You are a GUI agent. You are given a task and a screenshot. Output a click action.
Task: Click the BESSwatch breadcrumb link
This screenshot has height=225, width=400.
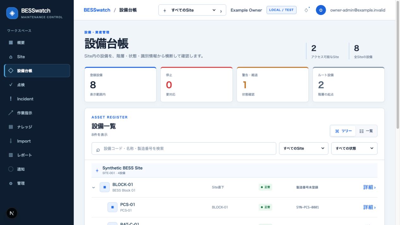point(97,10)
